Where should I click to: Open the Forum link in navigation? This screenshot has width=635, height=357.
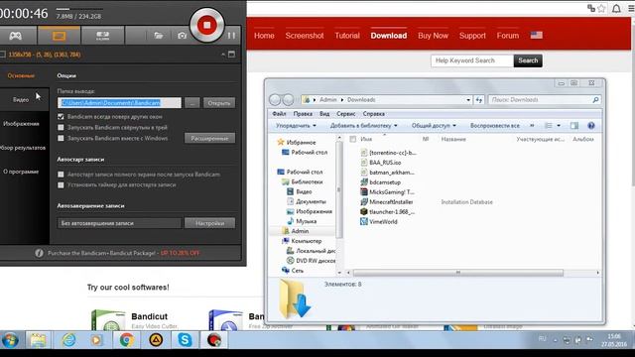[507, 36]
